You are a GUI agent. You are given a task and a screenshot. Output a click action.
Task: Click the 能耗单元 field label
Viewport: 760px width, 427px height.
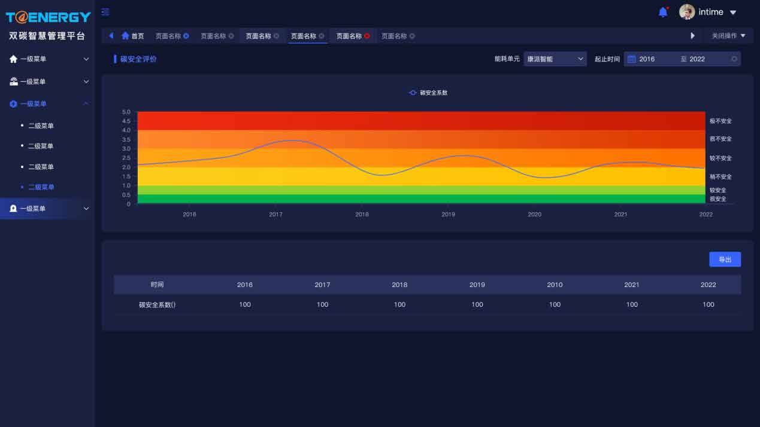[507, 59]
